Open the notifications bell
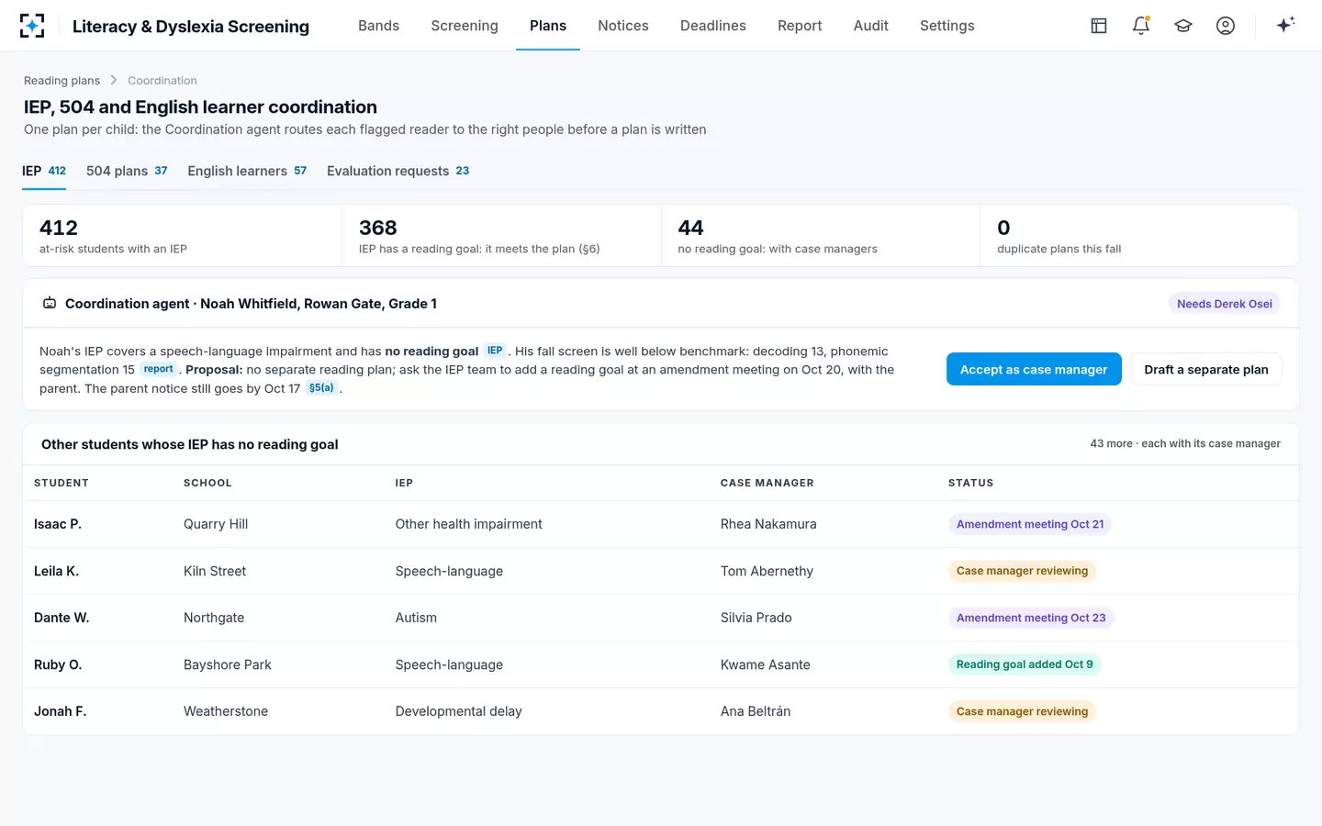This screenshot has width=1322, height=826. tap(1141, 26)
